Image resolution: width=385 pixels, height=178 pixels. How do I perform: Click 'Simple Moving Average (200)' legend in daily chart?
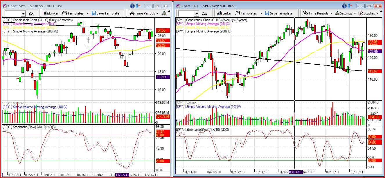point(30,31)
